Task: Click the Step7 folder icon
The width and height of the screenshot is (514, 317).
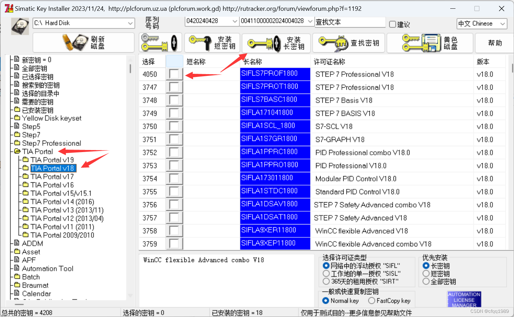Action: click(x=17, y=135)
